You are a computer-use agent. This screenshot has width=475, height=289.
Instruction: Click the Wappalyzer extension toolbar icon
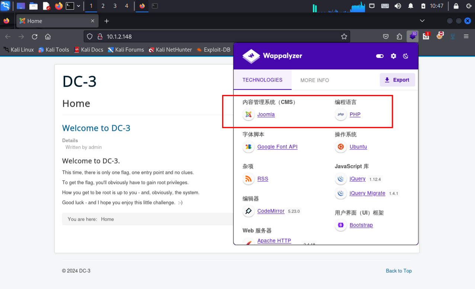click(x=413, y=36)
